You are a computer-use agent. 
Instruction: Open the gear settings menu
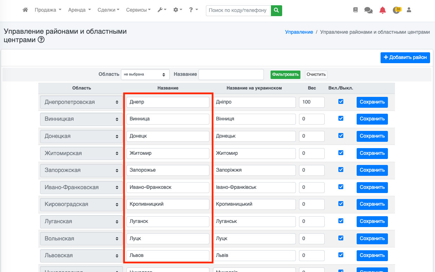coord(178,10)
